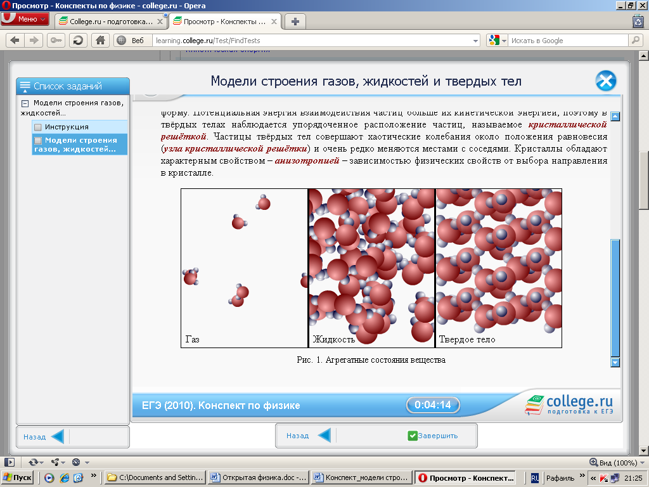Click the blue content scrollbar thumb
The height and width of the screenshot is (487, 649).
(x=615, y=298)
